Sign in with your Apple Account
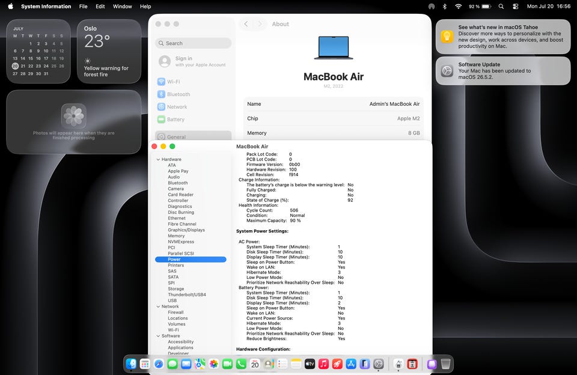 [x=193, y=61]
